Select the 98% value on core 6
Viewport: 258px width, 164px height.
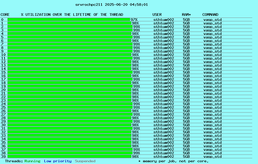pos(135,41)
